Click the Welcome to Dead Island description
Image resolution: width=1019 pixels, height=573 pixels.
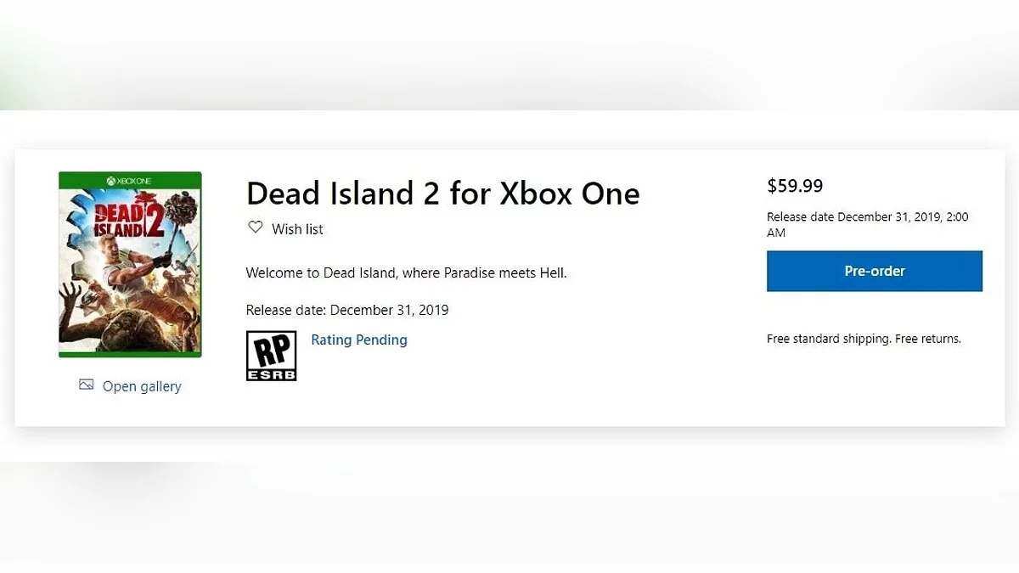pos(406,273)
